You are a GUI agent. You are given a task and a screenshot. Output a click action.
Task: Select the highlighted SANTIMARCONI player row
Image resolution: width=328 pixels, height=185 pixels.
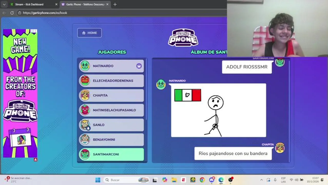tap(111, 154)
